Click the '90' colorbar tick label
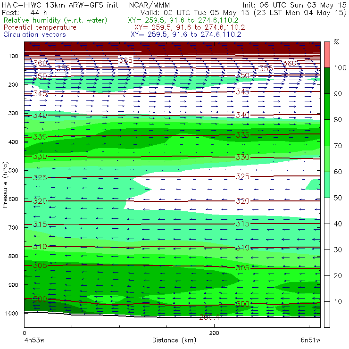 [338, 94]
